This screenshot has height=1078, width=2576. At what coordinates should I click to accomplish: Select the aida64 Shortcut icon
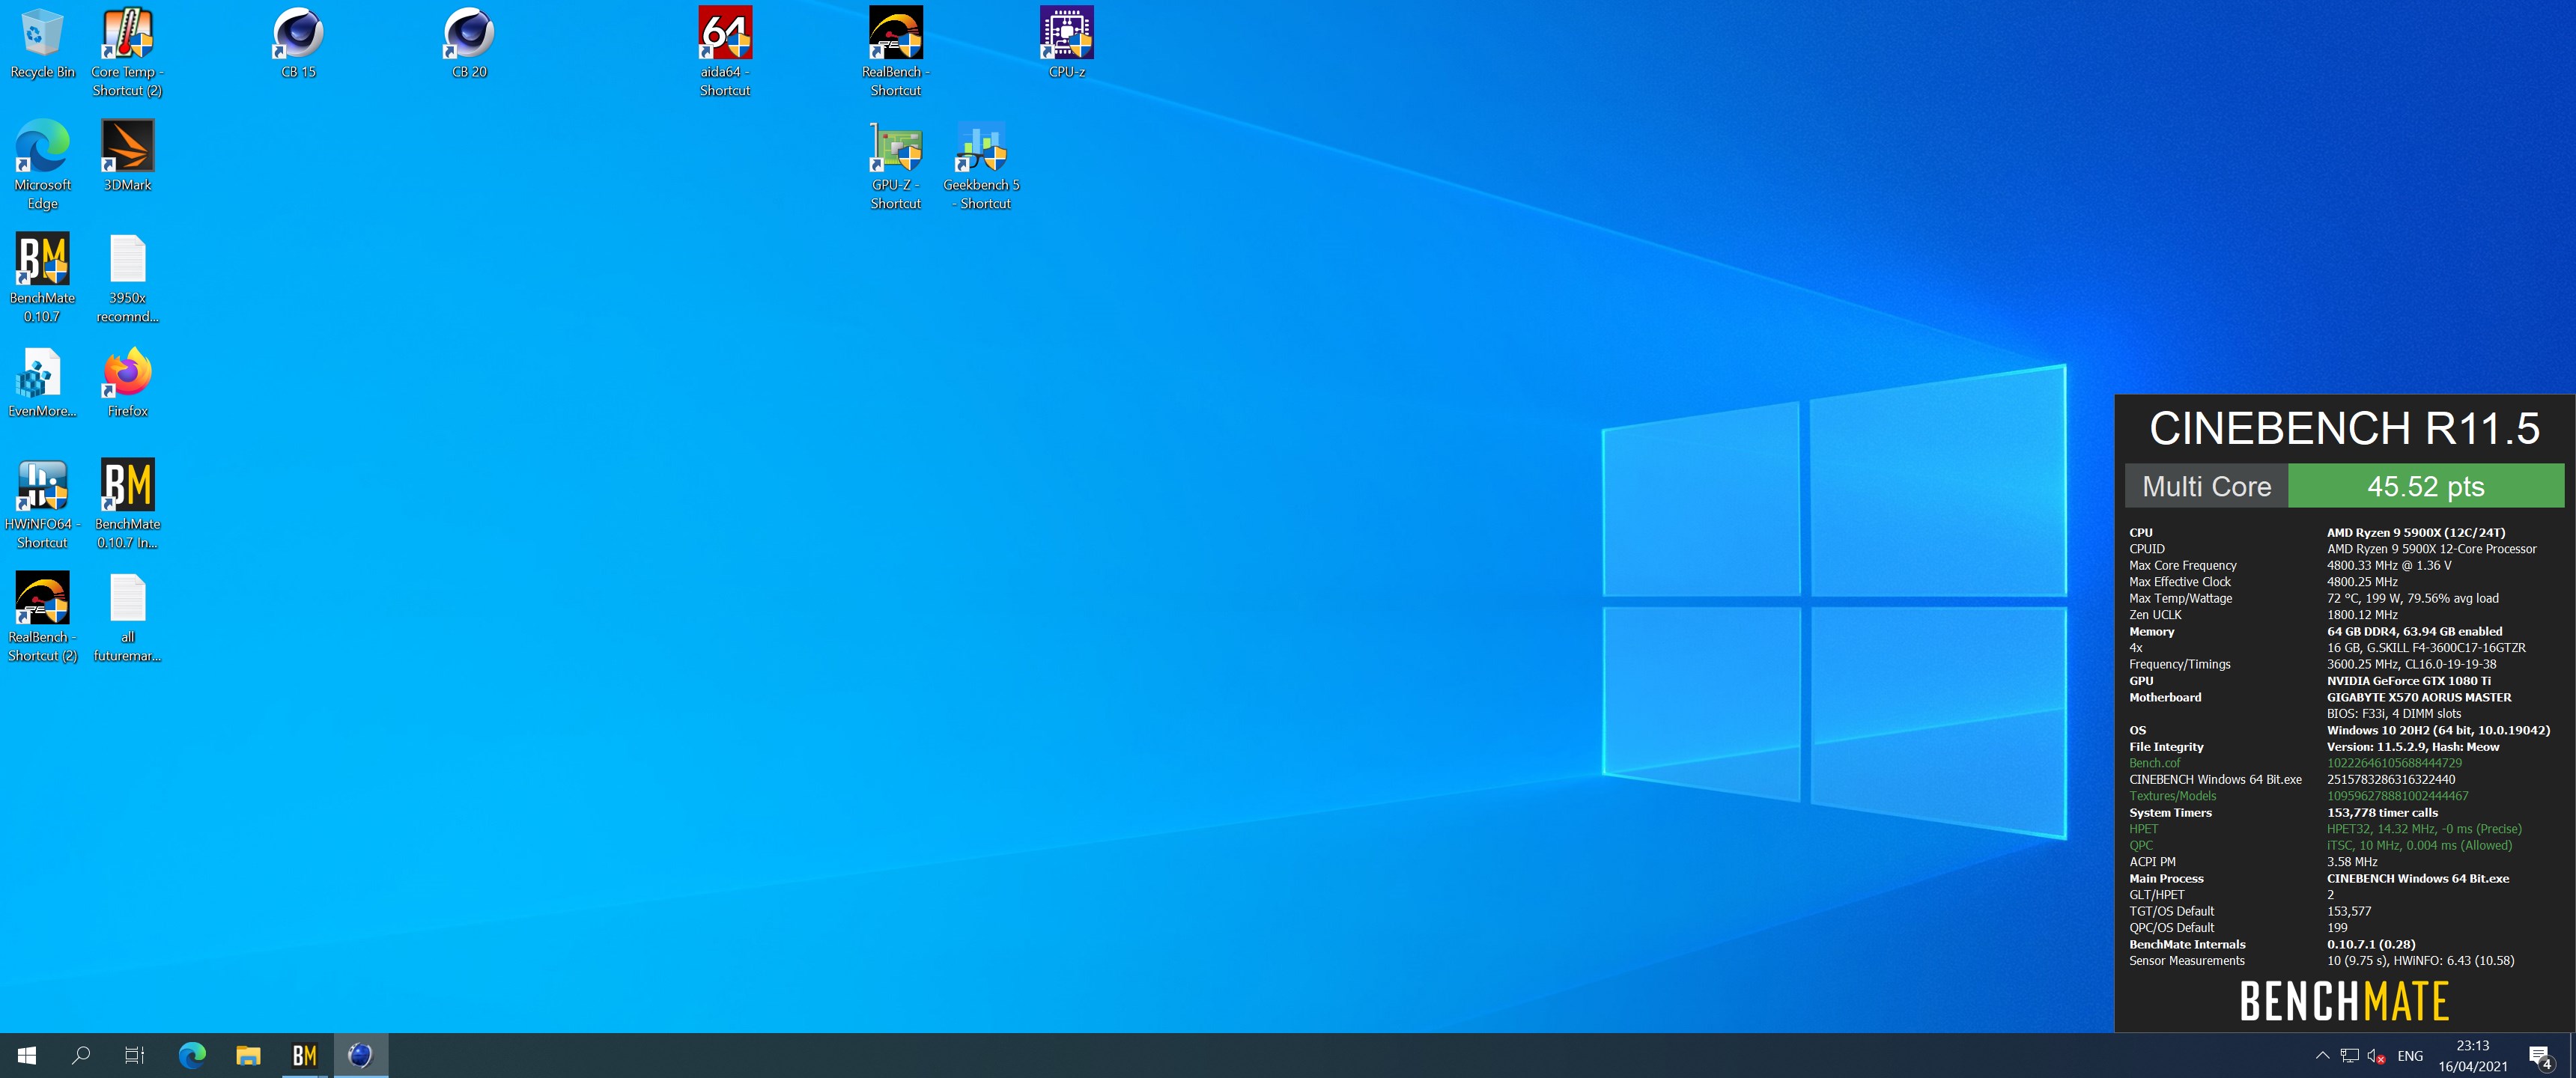click(x=725, y=52)
